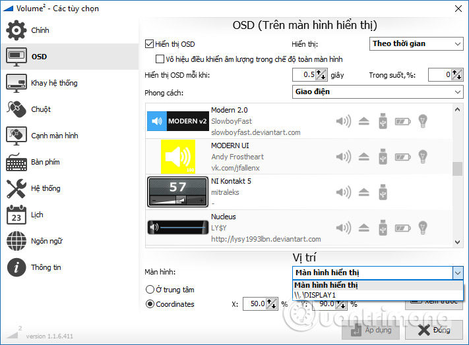This screenshot has width=469, height=345.
Task: Open the Chuột mouse settings icon
Action: [x=16, y=109]
